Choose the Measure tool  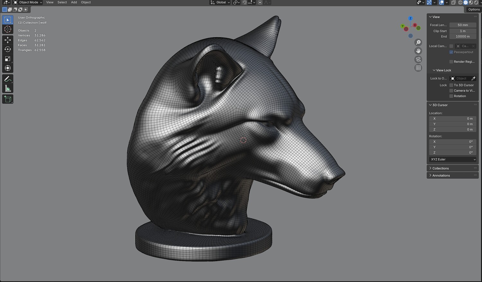point(8,89)
